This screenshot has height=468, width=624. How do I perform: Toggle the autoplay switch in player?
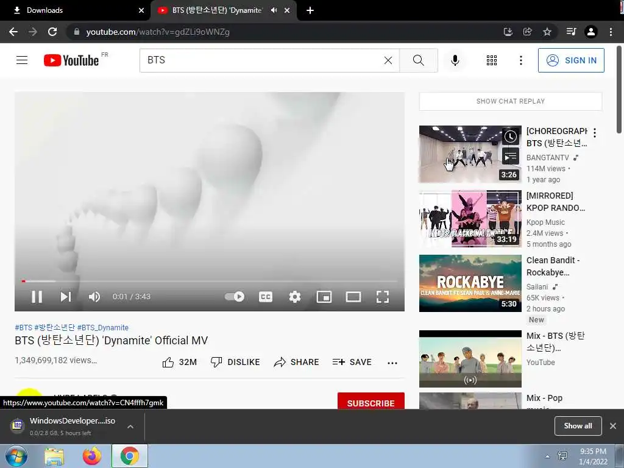tap(235, 297)
